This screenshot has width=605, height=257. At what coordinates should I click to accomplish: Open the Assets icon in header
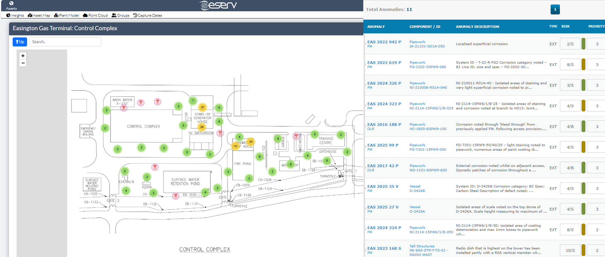tap(11, 5)
